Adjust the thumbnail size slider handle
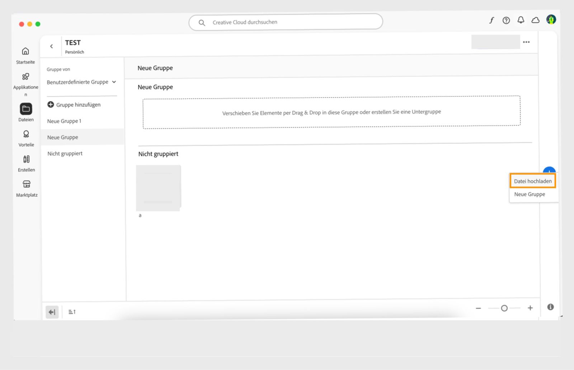574x370 pixels. pyautogui.click(x=504, y=308)
